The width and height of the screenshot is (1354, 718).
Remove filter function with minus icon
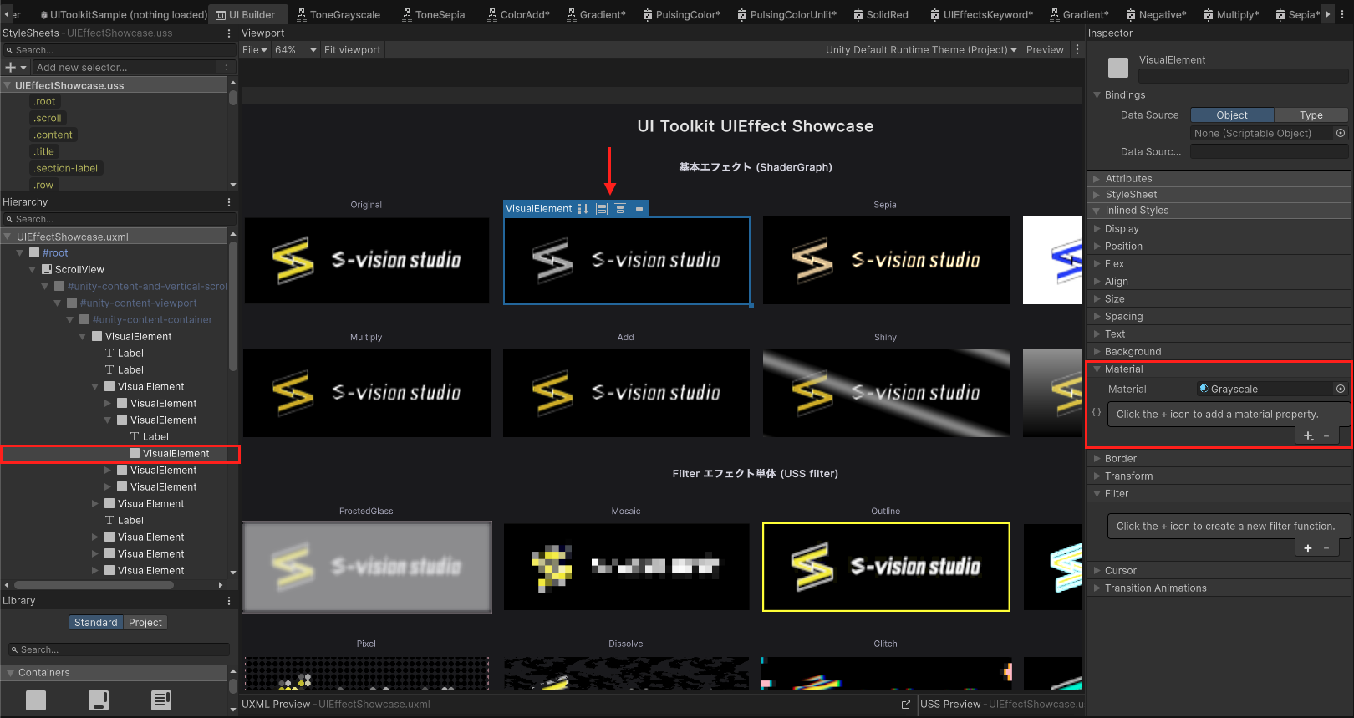tap(1326, 548)
